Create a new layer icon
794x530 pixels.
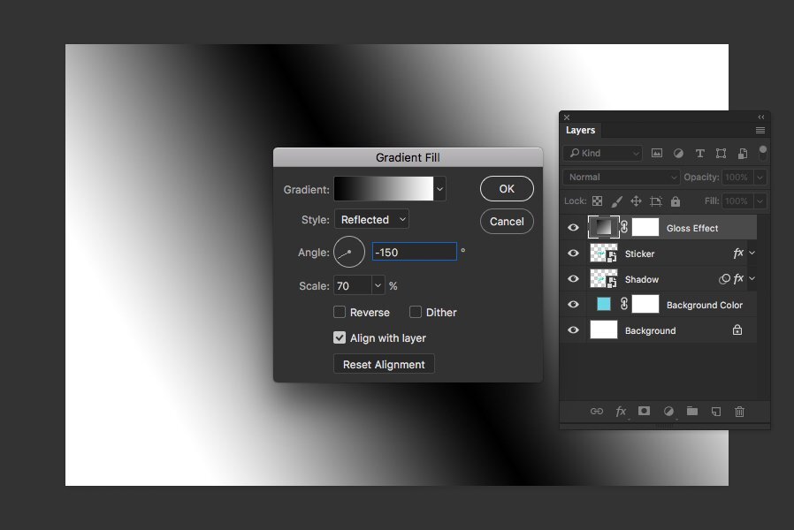click(x=716, y=411)
